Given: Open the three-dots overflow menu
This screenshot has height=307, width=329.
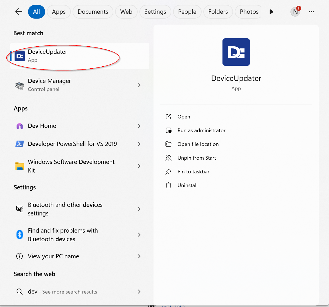Looking at the screenshot, I should 312,12.
